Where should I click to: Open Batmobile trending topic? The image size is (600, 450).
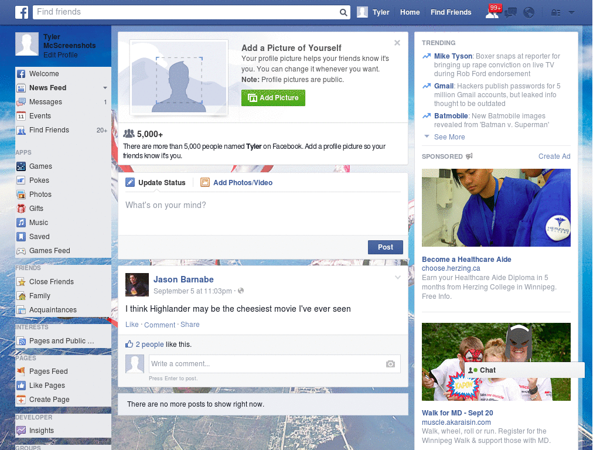click(x=451, y=116)
